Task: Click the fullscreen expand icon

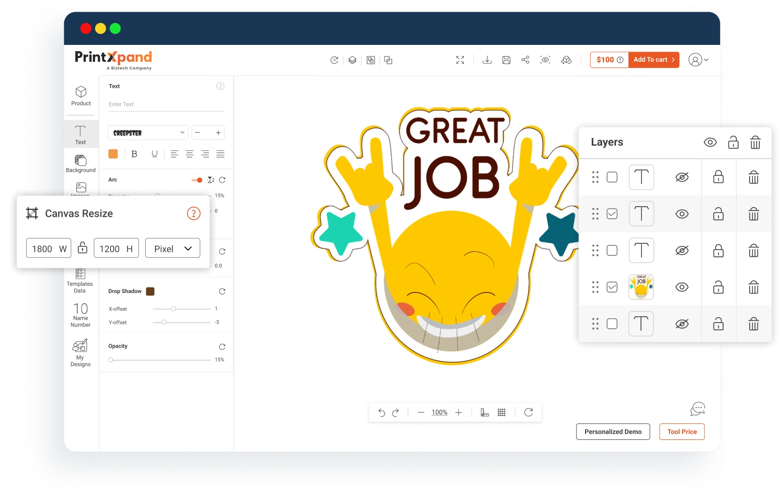Action: coord(460,60)
